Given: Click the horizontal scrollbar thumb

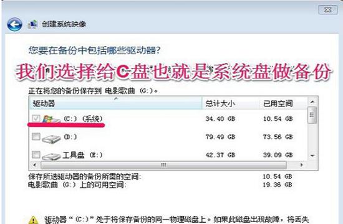Looking at the screenshot, I should pyautogui.click(x=163, y=165).
